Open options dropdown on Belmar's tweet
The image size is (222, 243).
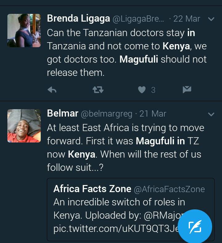211,114
